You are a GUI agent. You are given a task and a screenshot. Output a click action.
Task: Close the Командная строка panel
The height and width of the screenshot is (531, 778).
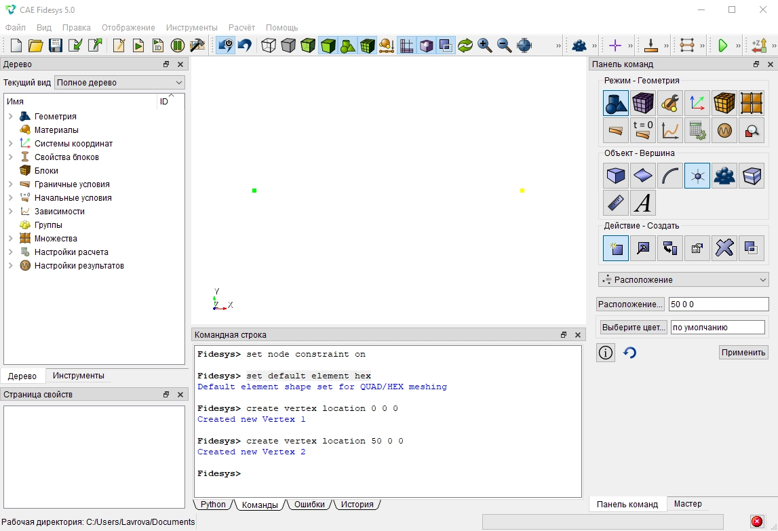[x=577, y=335]
